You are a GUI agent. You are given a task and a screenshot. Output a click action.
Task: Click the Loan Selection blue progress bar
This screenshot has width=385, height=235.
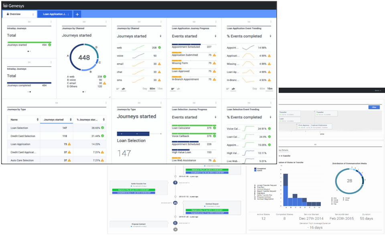[x=133, y=133]
